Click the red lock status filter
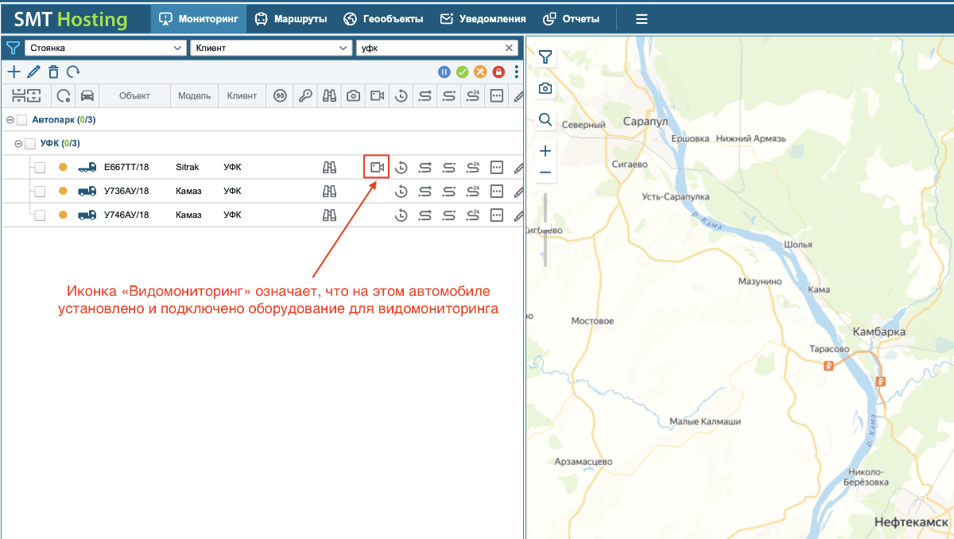Viewport: 954px width, 539px height. (498, 72)
